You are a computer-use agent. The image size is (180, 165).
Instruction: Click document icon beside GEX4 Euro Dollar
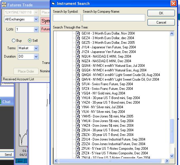point(78,33)
